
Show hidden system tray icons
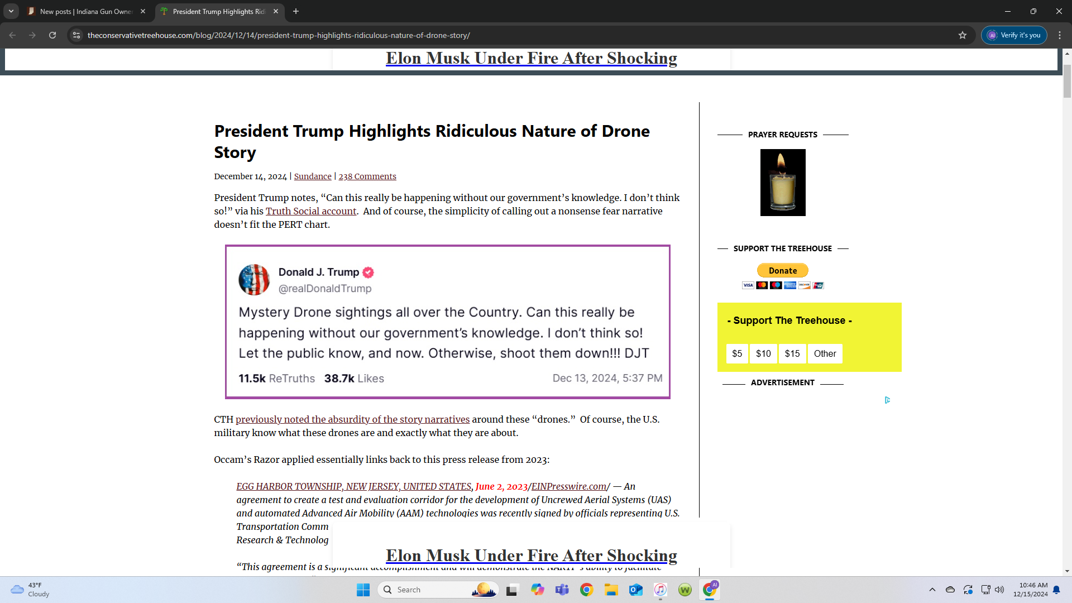tap(932, 590)
